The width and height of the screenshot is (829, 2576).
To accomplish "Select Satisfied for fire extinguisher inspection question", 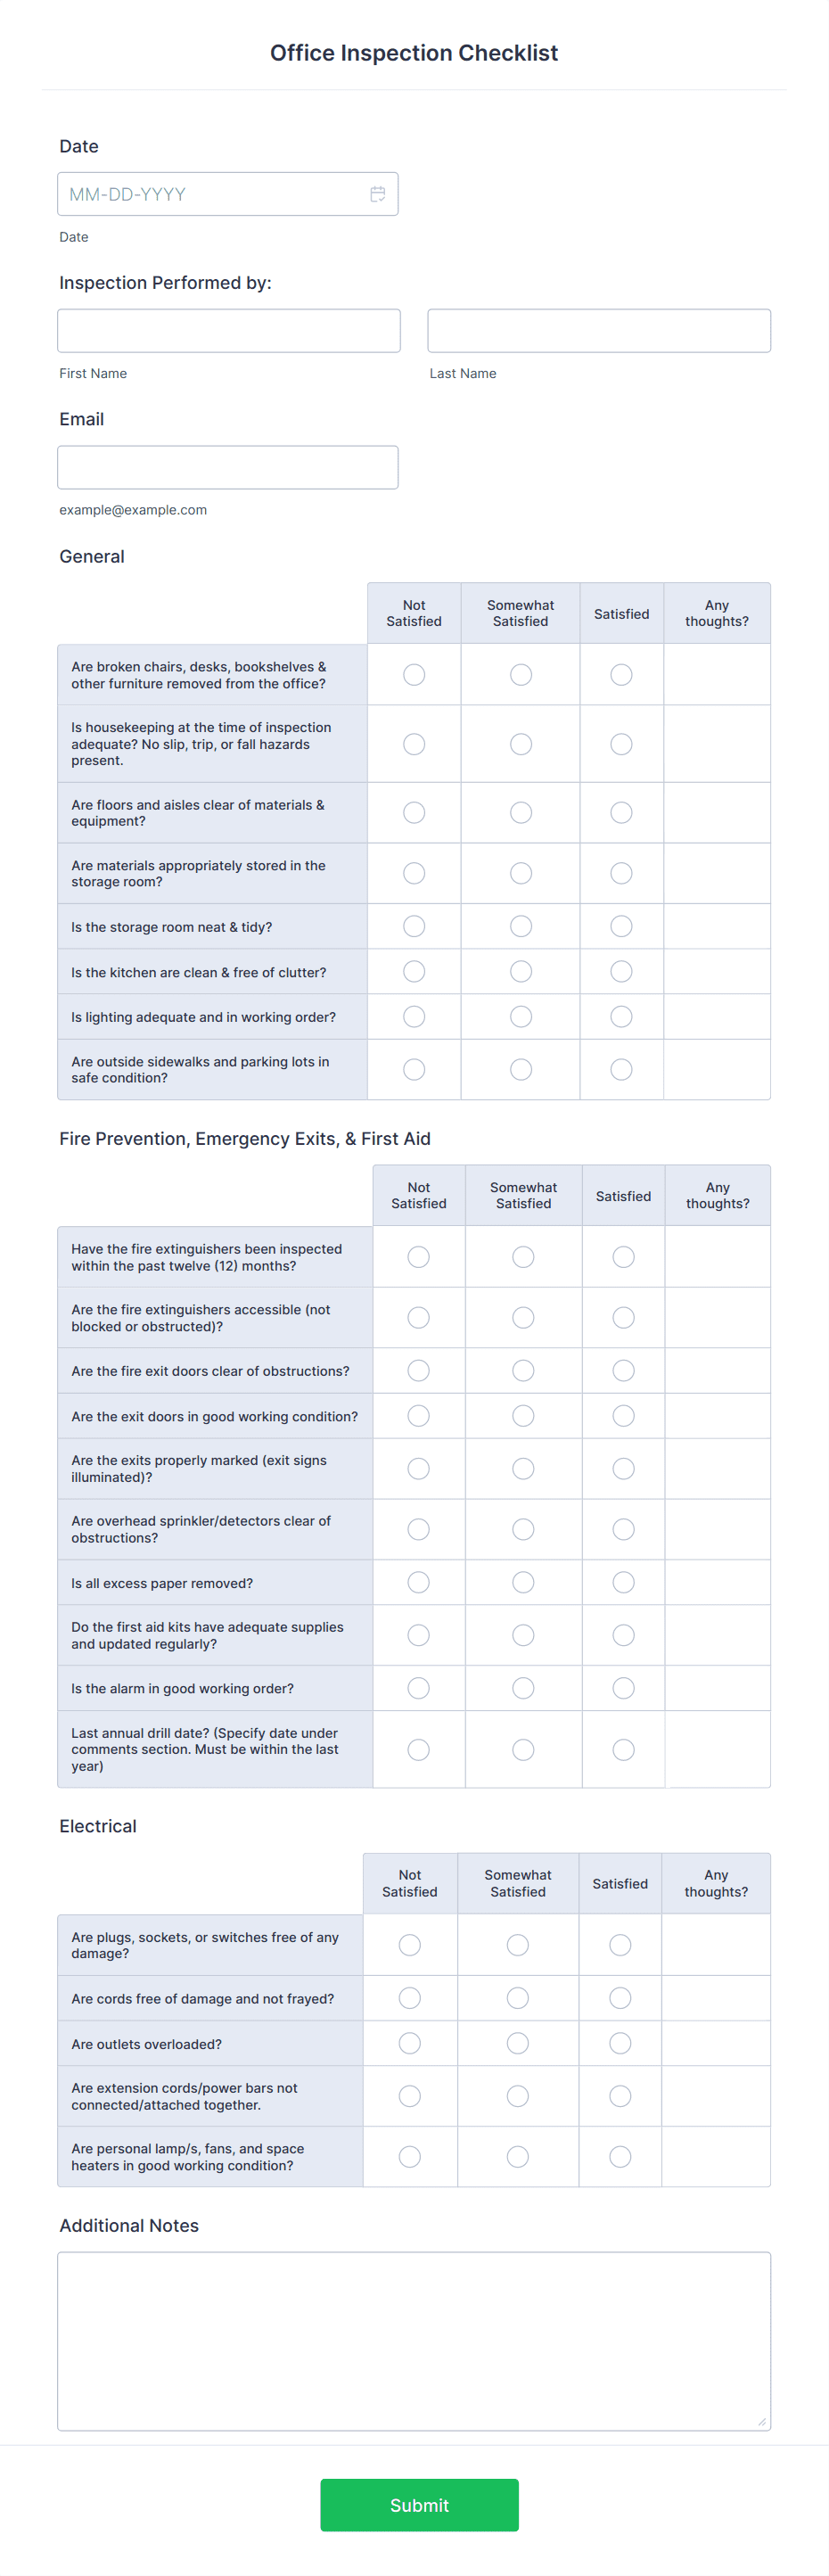I will click(x=623, y=1256).
